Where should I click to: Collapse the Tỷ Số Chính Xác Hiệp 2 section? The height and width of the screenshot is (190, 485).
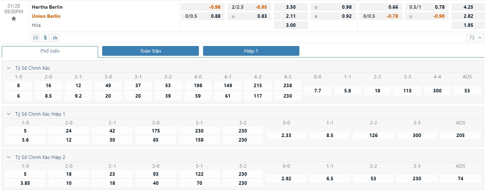pos(9,157)
